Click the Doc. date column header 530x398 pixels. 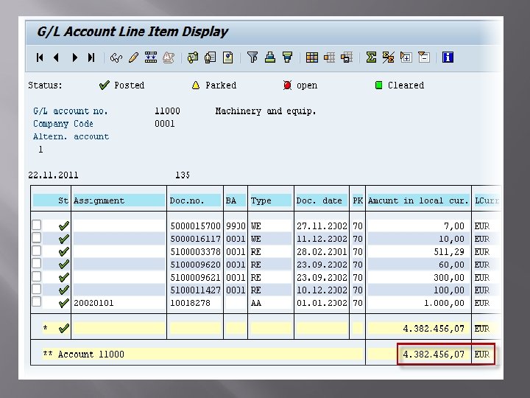pos(319,200)
